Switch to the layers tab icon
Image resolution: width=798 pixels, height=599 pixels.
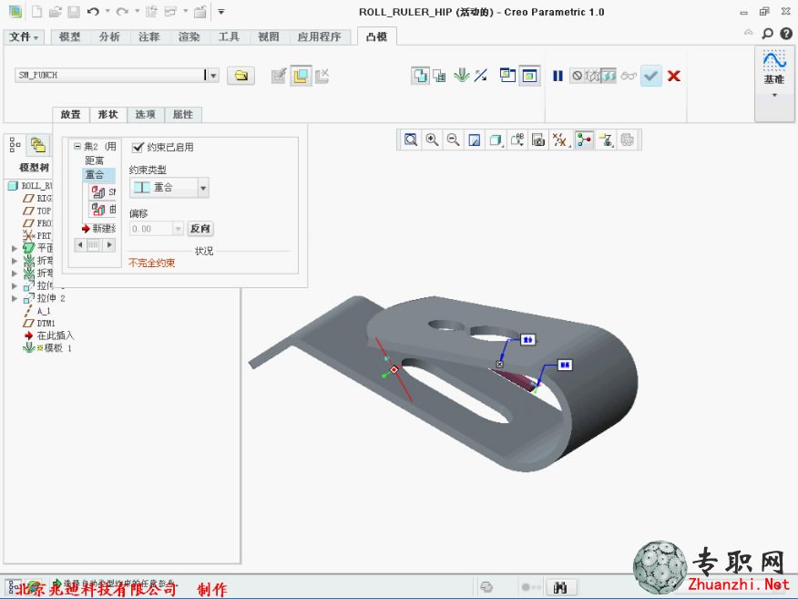(37, 145)
